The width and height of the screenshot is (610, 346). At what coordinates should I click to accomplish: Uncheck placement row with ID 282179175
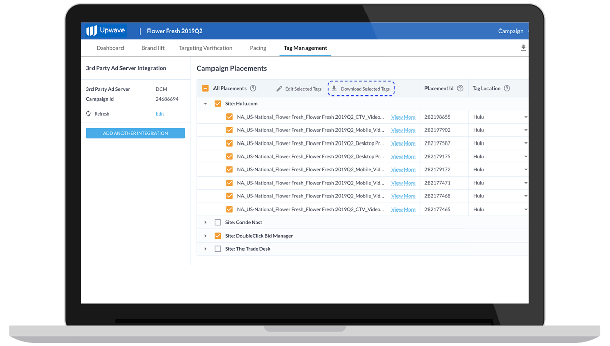click(x=229, y=156)
